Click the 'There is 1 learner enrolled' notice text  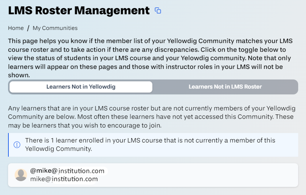[x=150, y=145]
